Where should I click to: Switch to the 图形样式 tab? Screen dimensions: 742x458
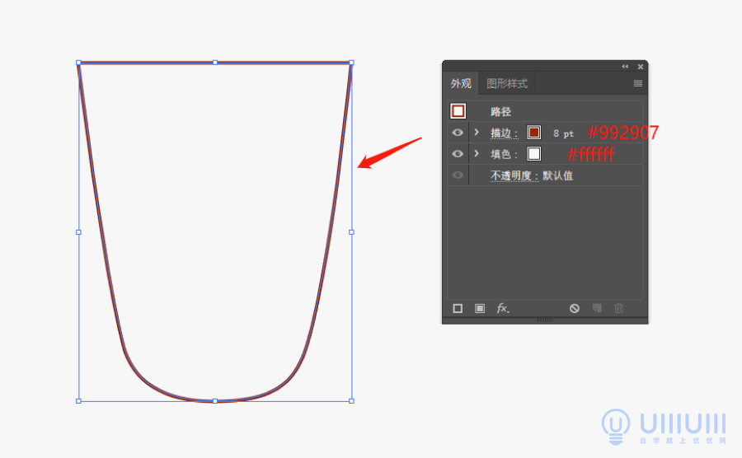(507, 84)
